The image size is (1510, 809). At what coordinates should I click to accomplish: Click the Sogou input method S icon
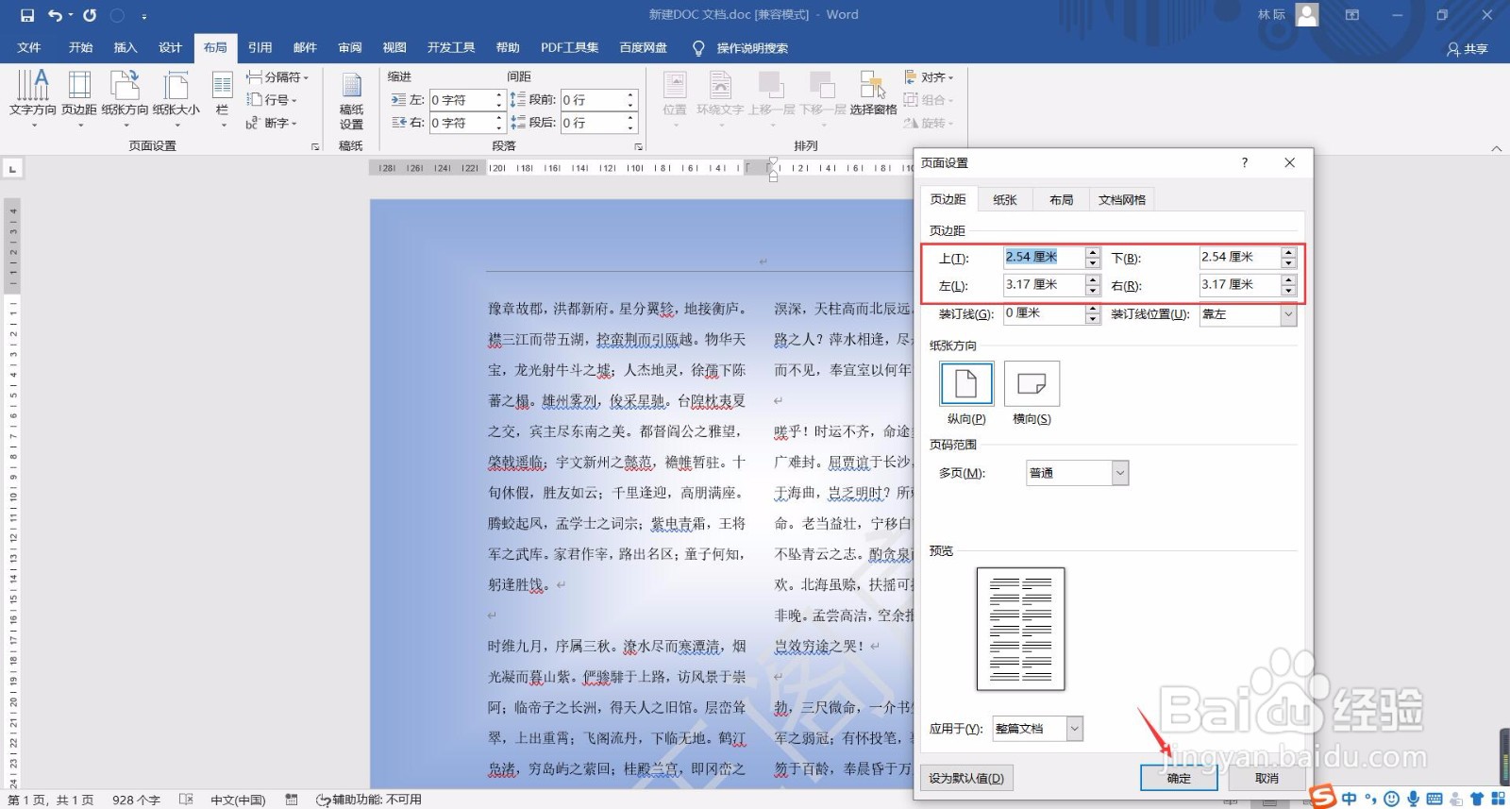1323,796
